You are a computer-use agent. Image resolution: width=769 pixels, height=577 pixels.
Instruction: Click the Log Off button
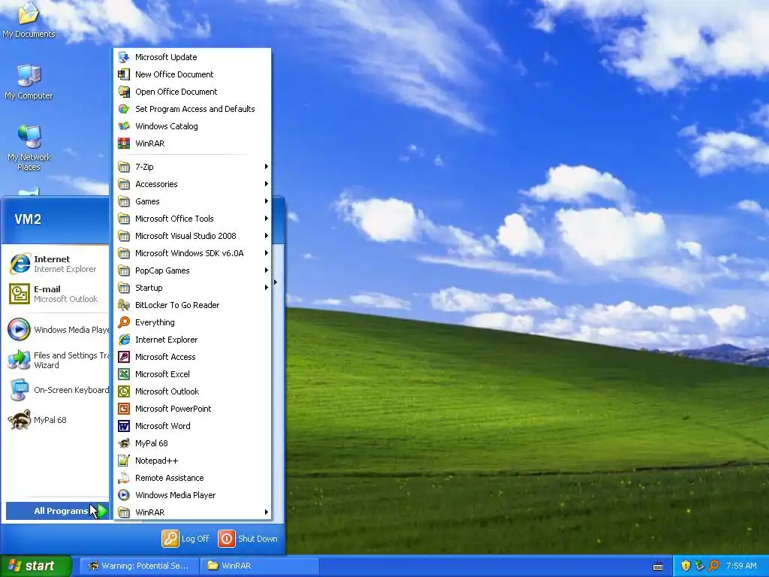coord(185,539)
